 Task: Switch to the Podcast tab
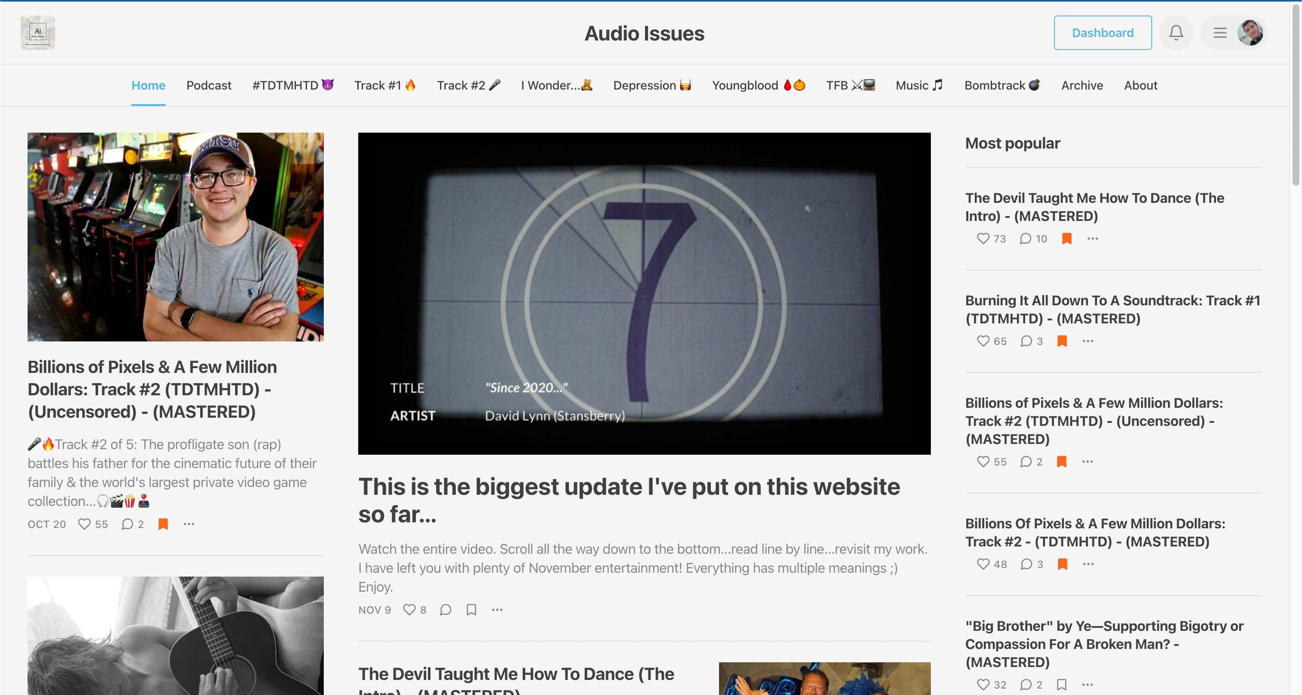tap(209, 85)
